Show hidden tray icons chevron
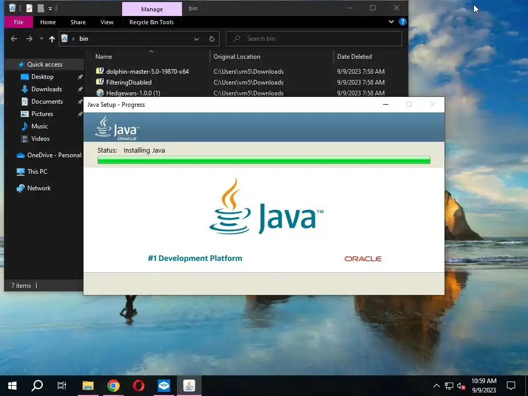 tap(436, 386)
